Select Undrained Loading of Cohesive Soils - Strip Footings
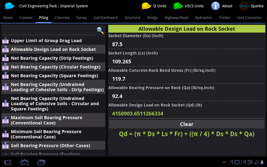This screenshot has height=167, width=267. (53, 87)
